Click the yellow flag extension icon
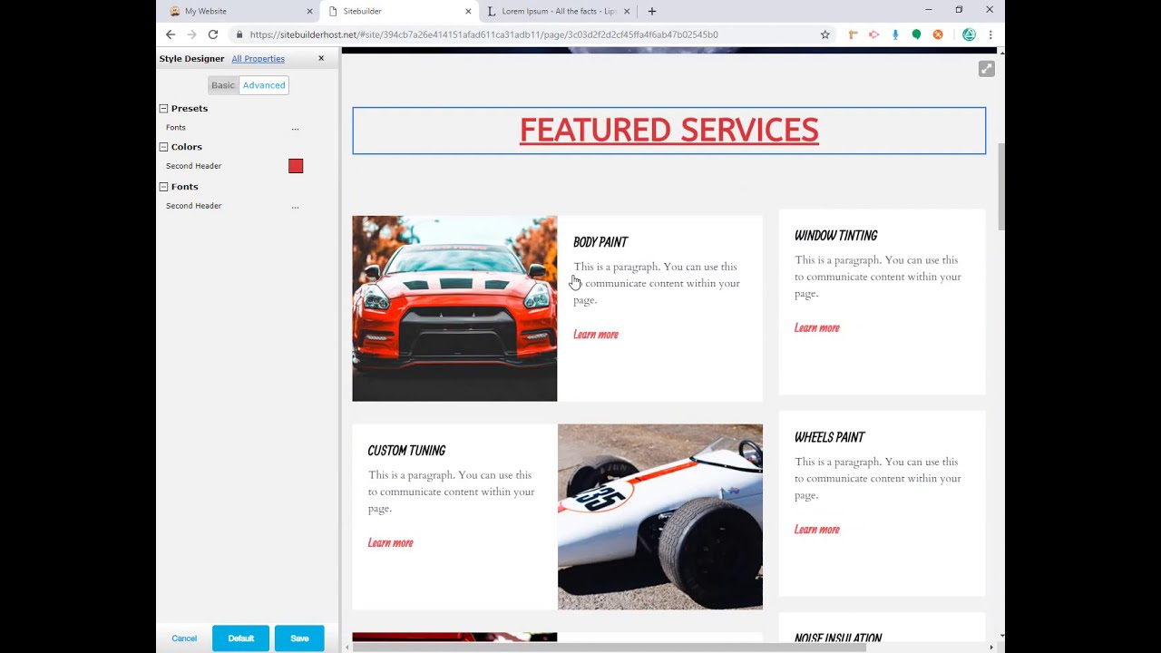Image resolution: width=1161 pixels, height=653 pixels. 853,34
